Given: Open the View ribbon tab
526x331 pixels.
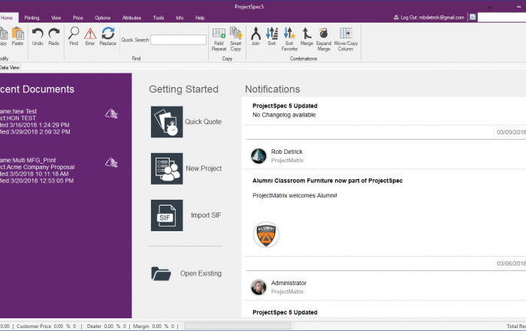Looking at the screenshot, I should (56, 18).
